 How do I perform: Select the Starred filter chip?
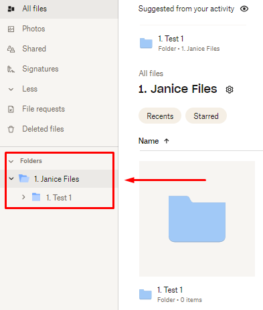pos(206,116)
